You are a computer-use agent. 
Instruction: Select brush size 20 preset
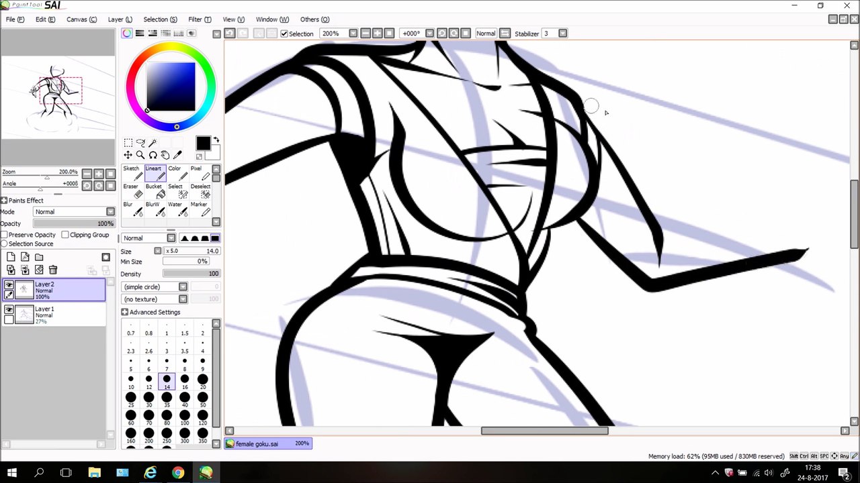(202, 382)
